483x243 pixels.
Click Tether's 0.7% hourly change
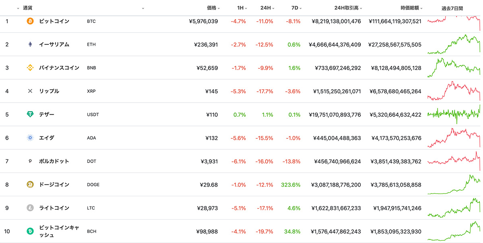[x=239, y=114]
